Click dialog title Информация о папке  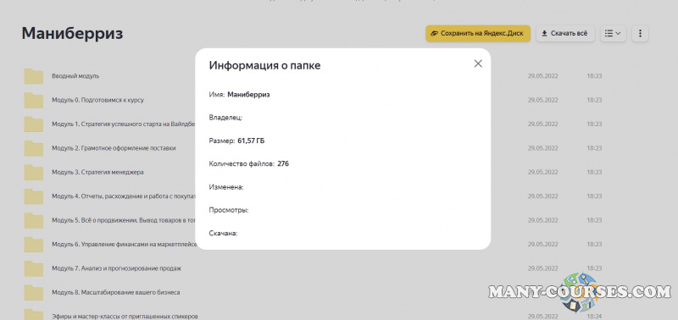click(x=264, y=66)
